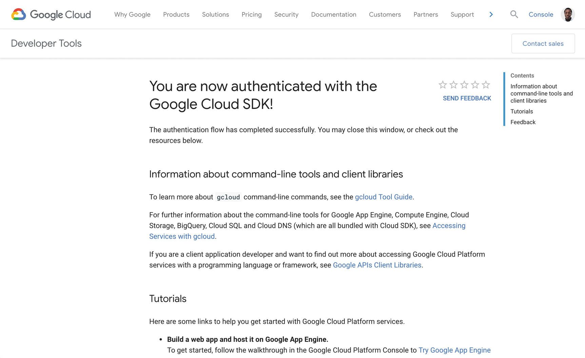Click 'Build a web app and host it' text

tap(248, 339)
